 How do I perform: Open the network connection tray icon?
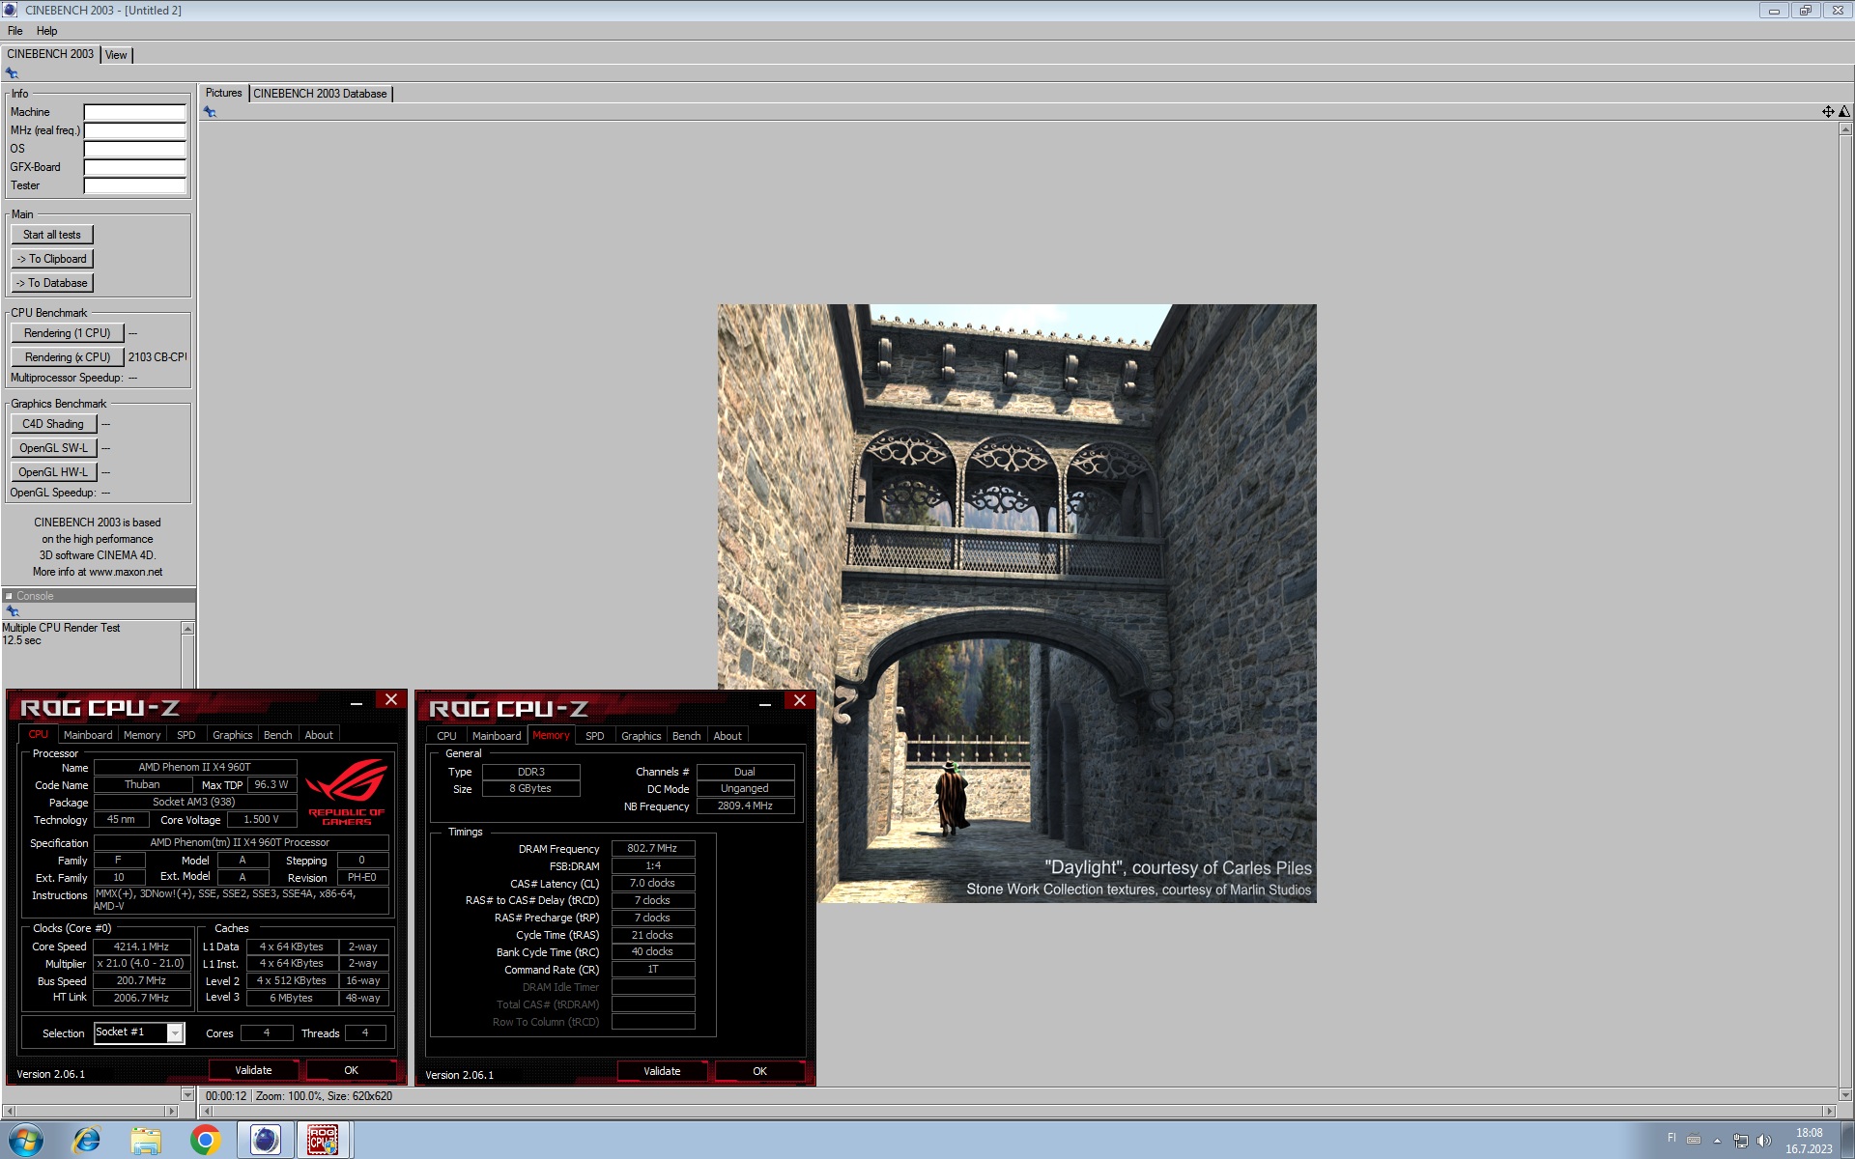[1741, 1141]
